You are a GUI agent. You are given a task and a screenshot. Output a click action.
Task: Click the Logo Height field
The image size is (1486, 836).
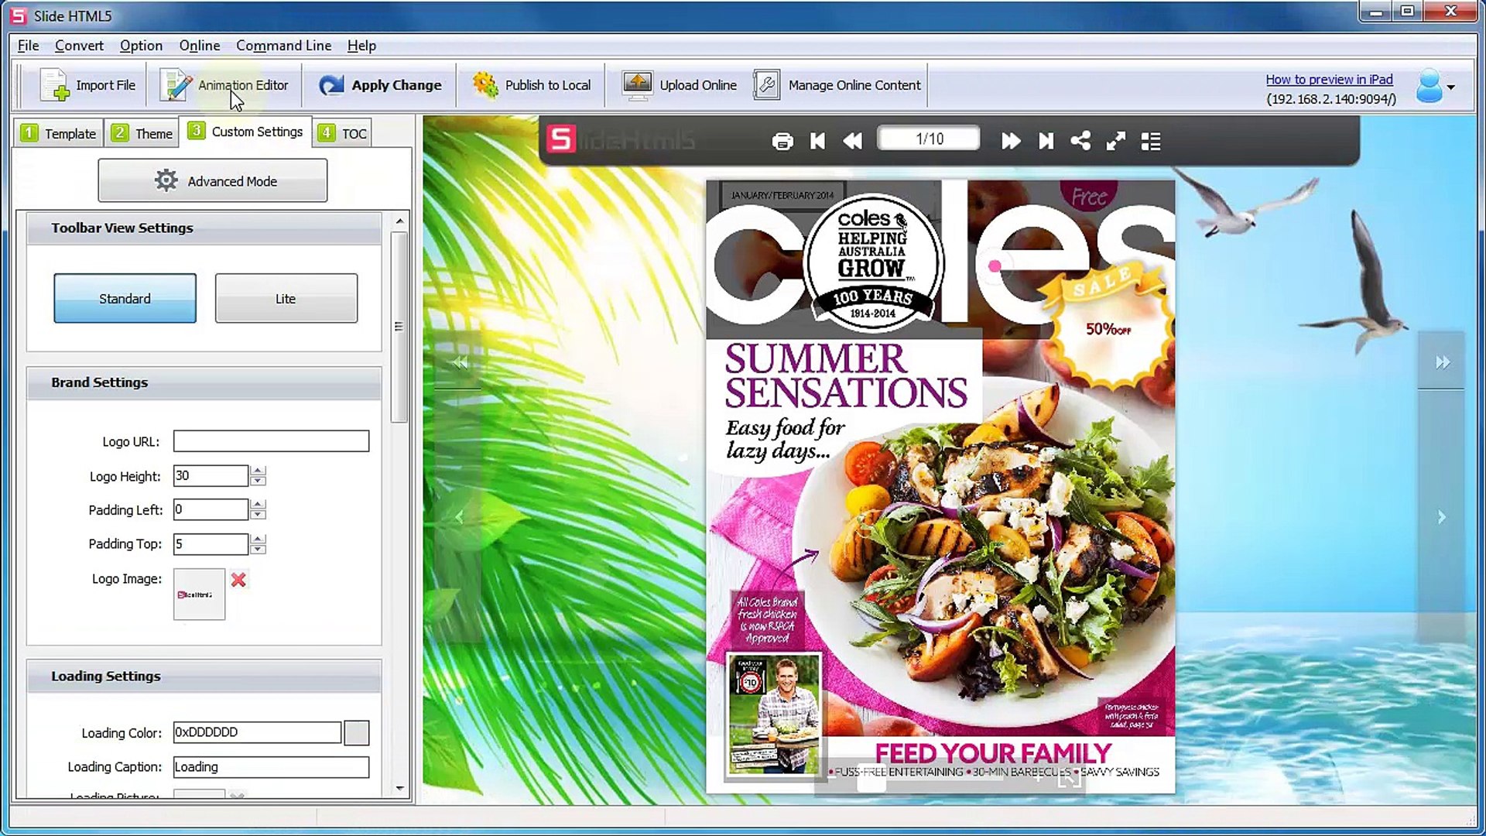point(211,475)
